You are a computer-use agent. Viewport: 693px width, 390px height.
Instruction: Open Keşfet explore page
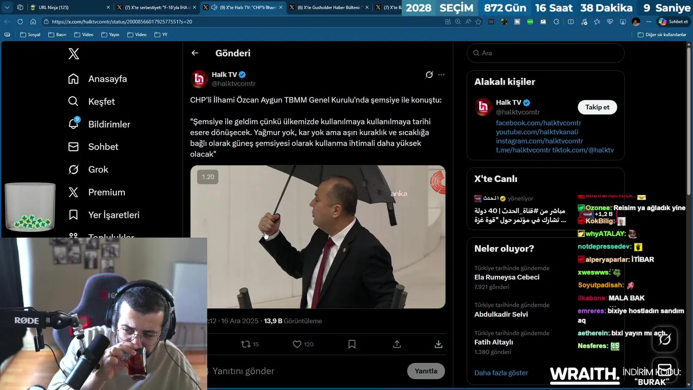click(x=91, y=102)
